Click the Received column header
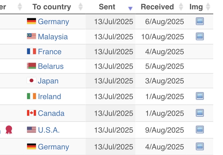223x155 pixels. 157,7
